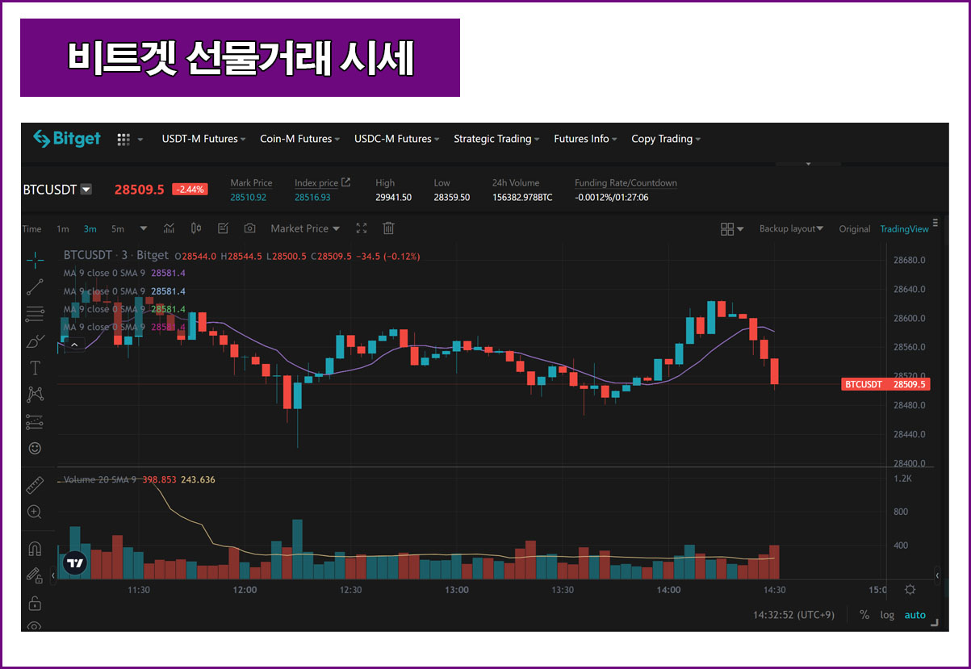Open the horizontal lines (Fib) tool
The height and width of the screenshot is (669, 971).
[35, 313]
